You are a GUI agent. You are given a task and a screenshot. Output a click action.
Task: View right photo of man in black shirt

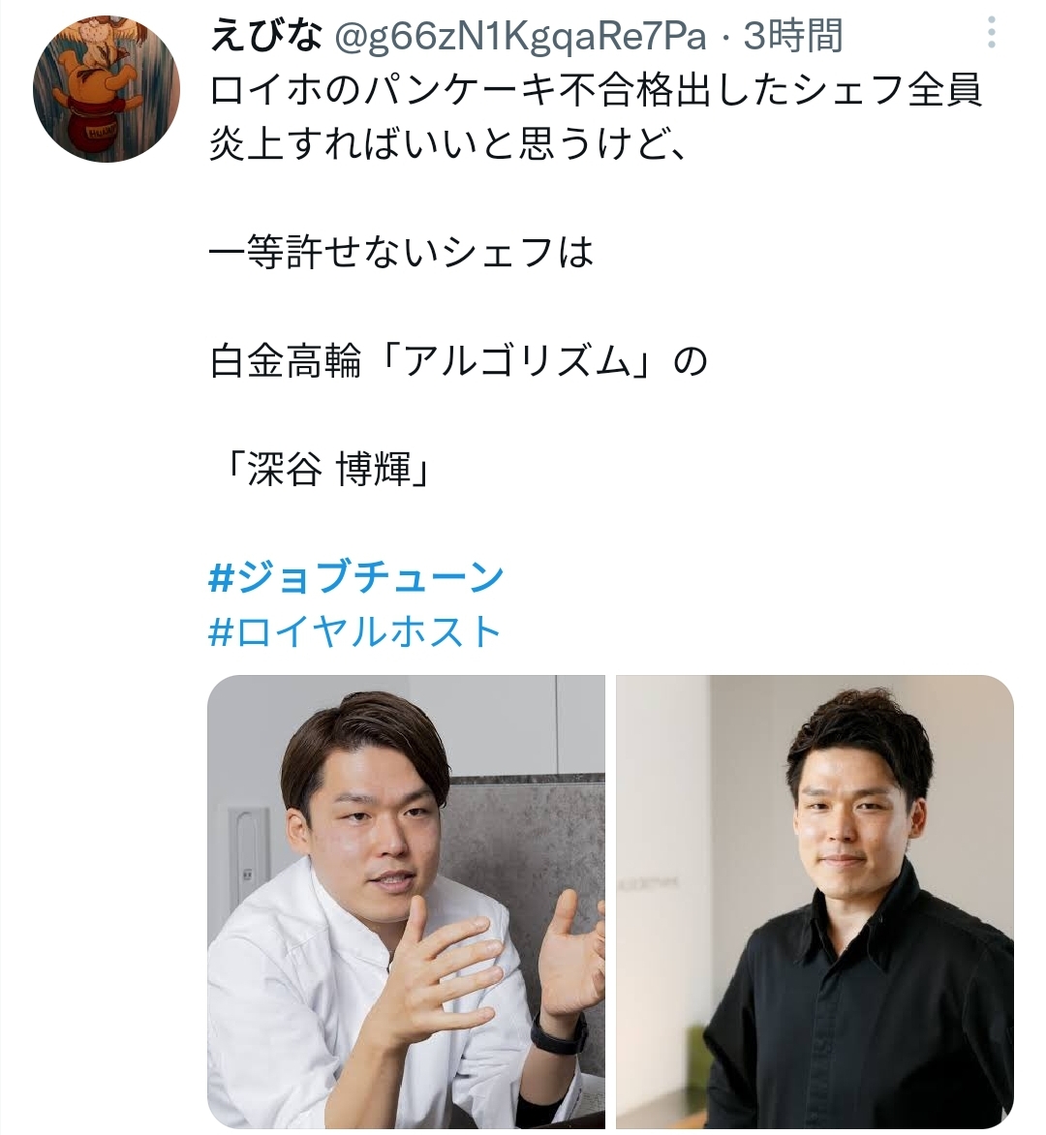(815, 902)
